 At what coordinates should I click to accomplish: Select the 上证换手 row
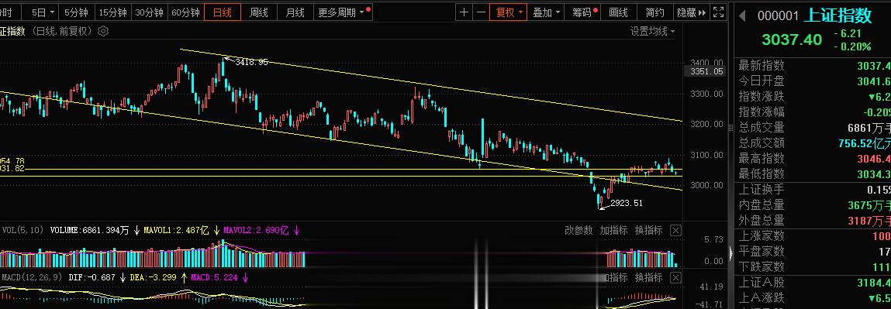[x=813, y=190]
